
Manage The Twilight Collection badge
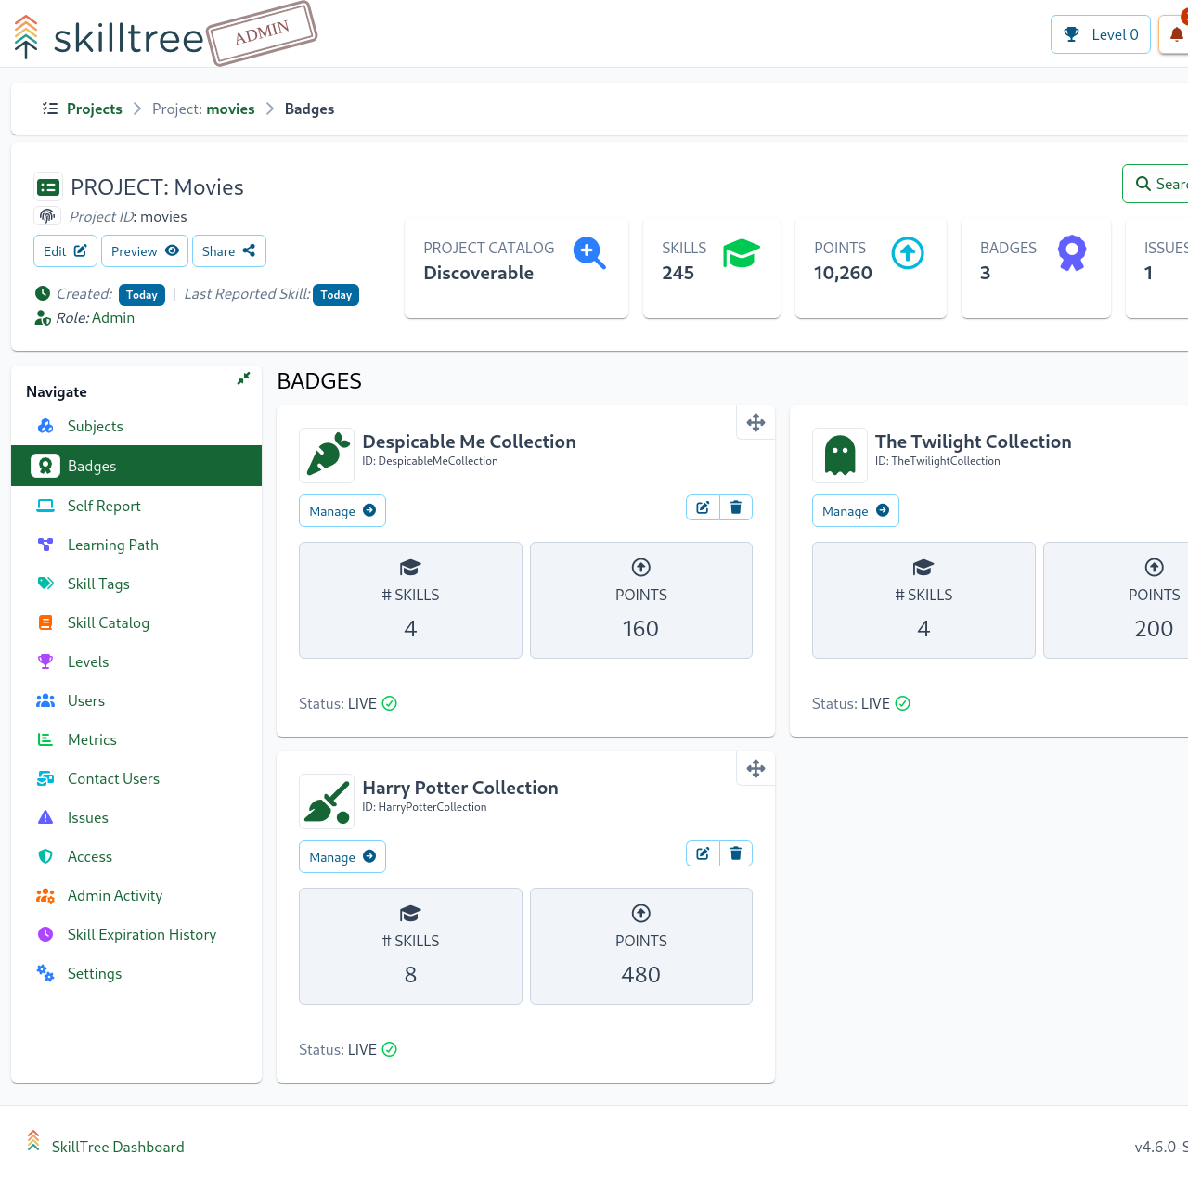click(855, 511)
